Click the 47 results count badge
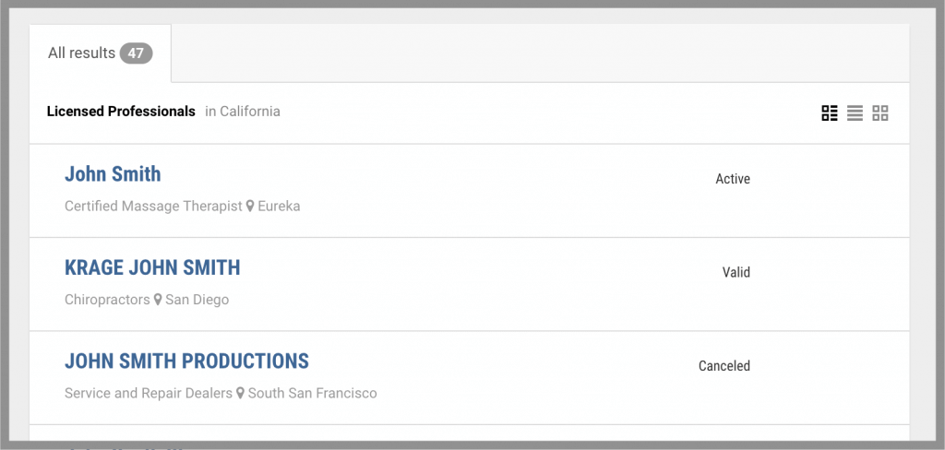The image size is (945, 450). [x=136, y=53]
